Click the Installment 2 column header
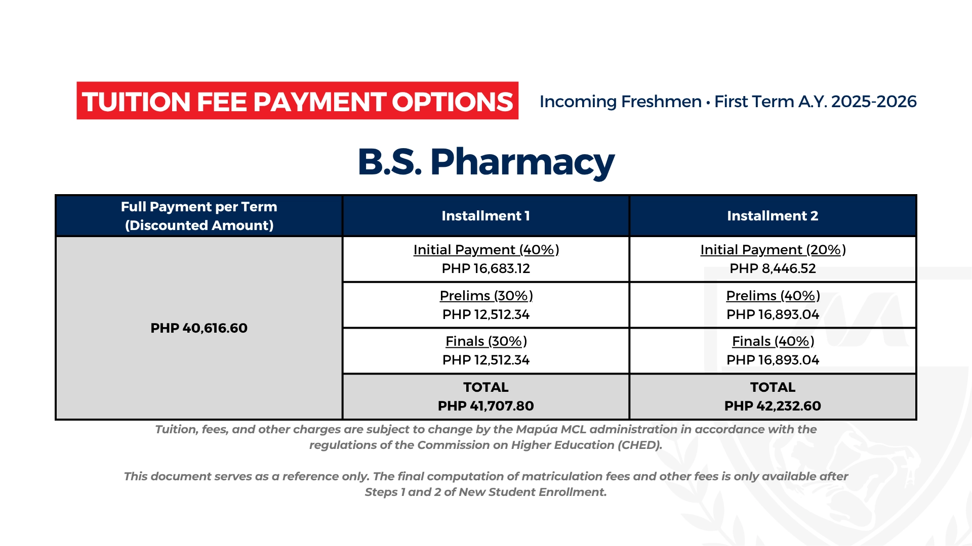This screenshot has height=546, width=972. [773, 216]
